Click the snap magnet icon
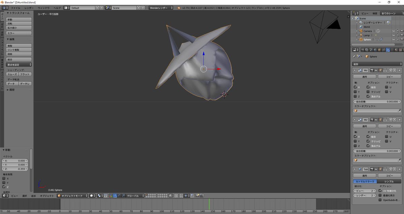Screen dimensions: 404x214 pos(181,195)
